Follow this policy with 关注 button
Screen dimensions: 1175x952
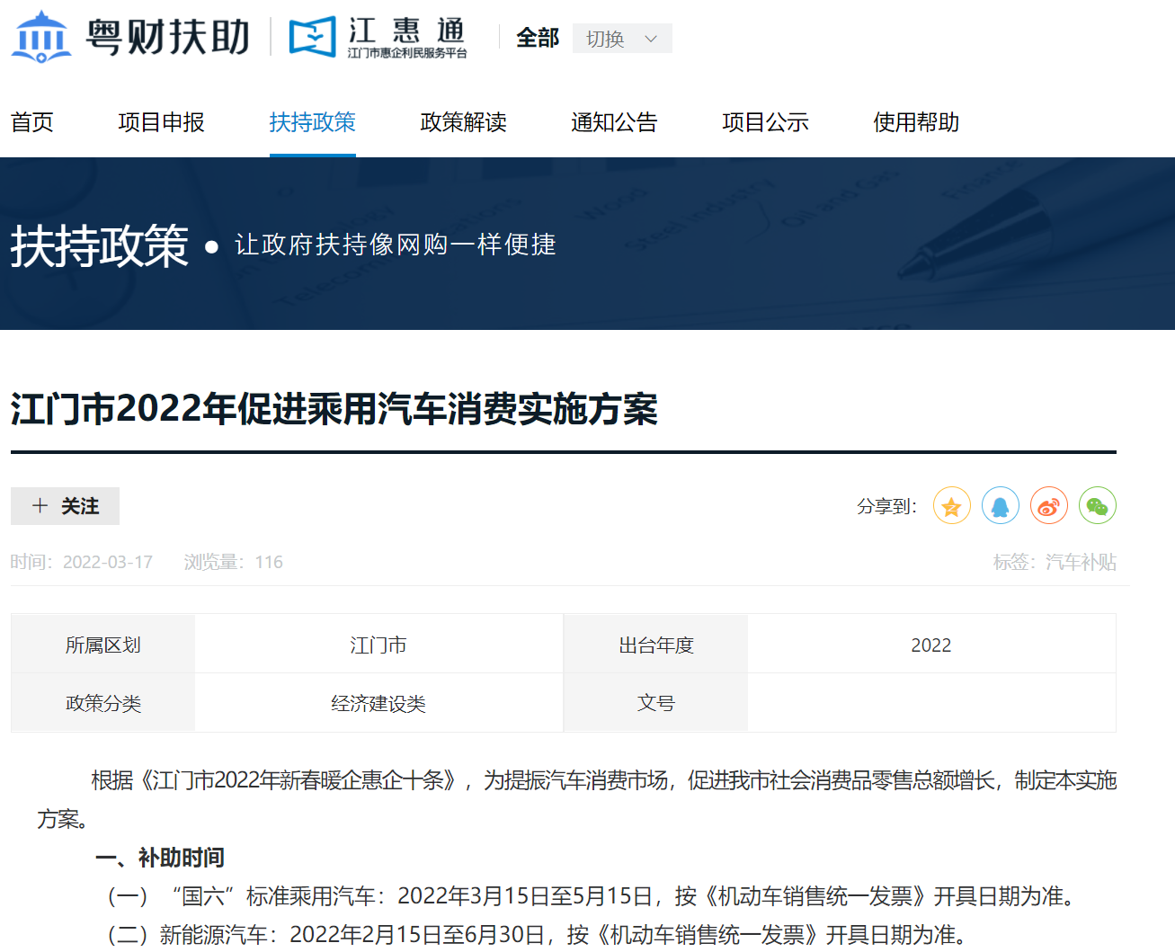(66, 506)
